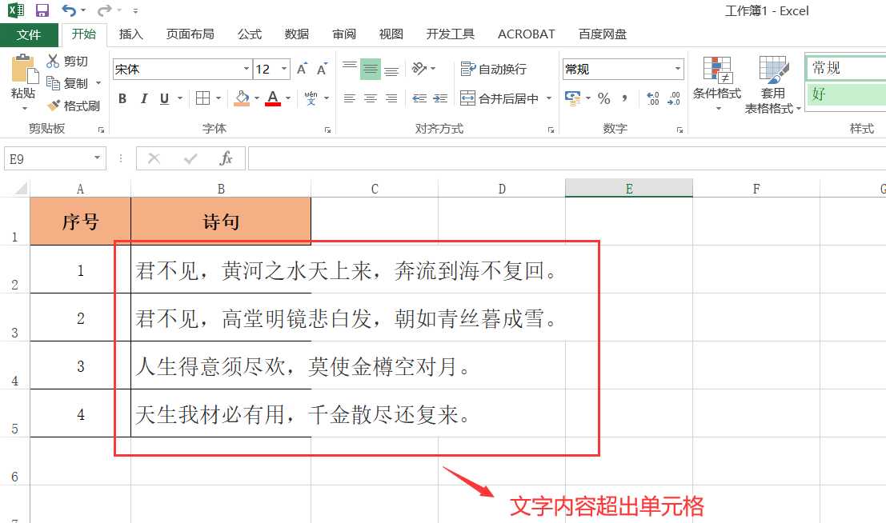Switch to the 数据 Data tab
886x523 pixels.
coord(297,34)
